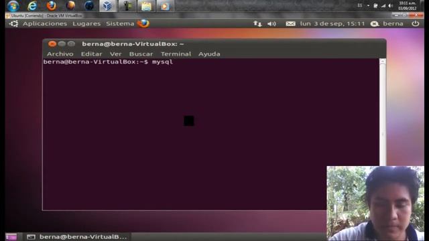Screen dimensions: 429x241
Task: Expand the hidden tray icons arrow
Action: (x=368, y=5)
